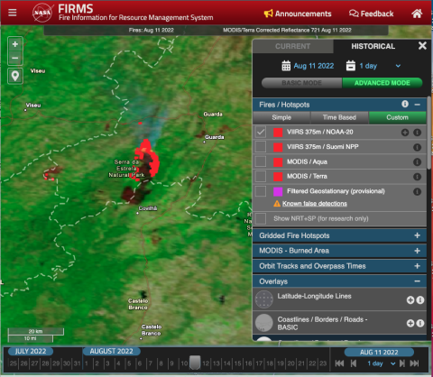Click the plus icon on Coastlines BASIC overlay
This screenshot has height=377, width=433.
(410, 323)
